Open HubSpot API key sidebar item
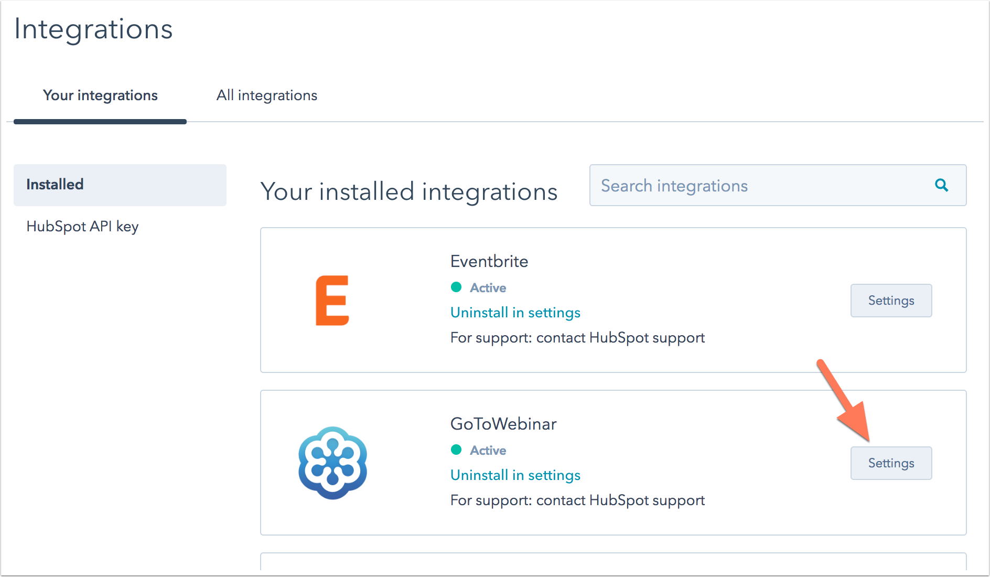The height and width of the screenshot is (577, 990). click(x=82, y=227)
